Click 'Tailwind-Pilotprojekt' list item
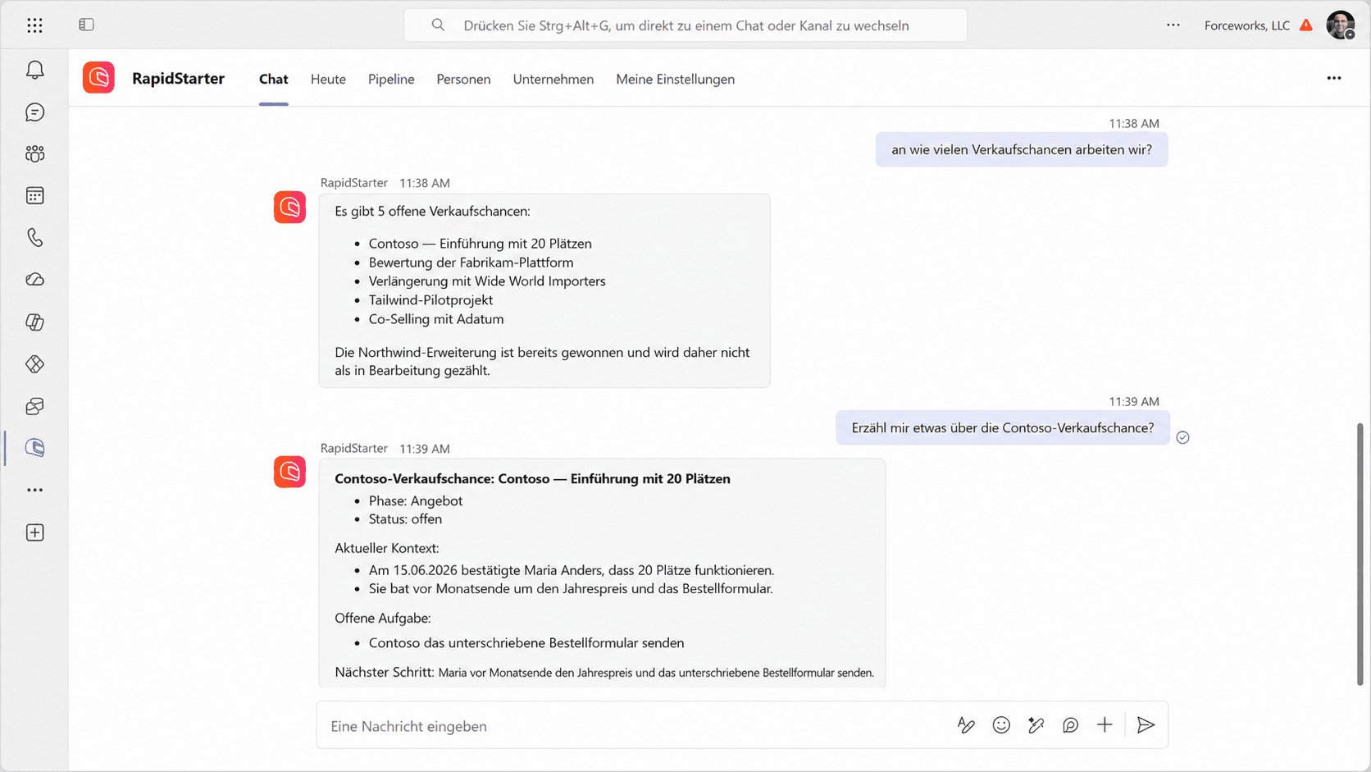 (430, 300)
